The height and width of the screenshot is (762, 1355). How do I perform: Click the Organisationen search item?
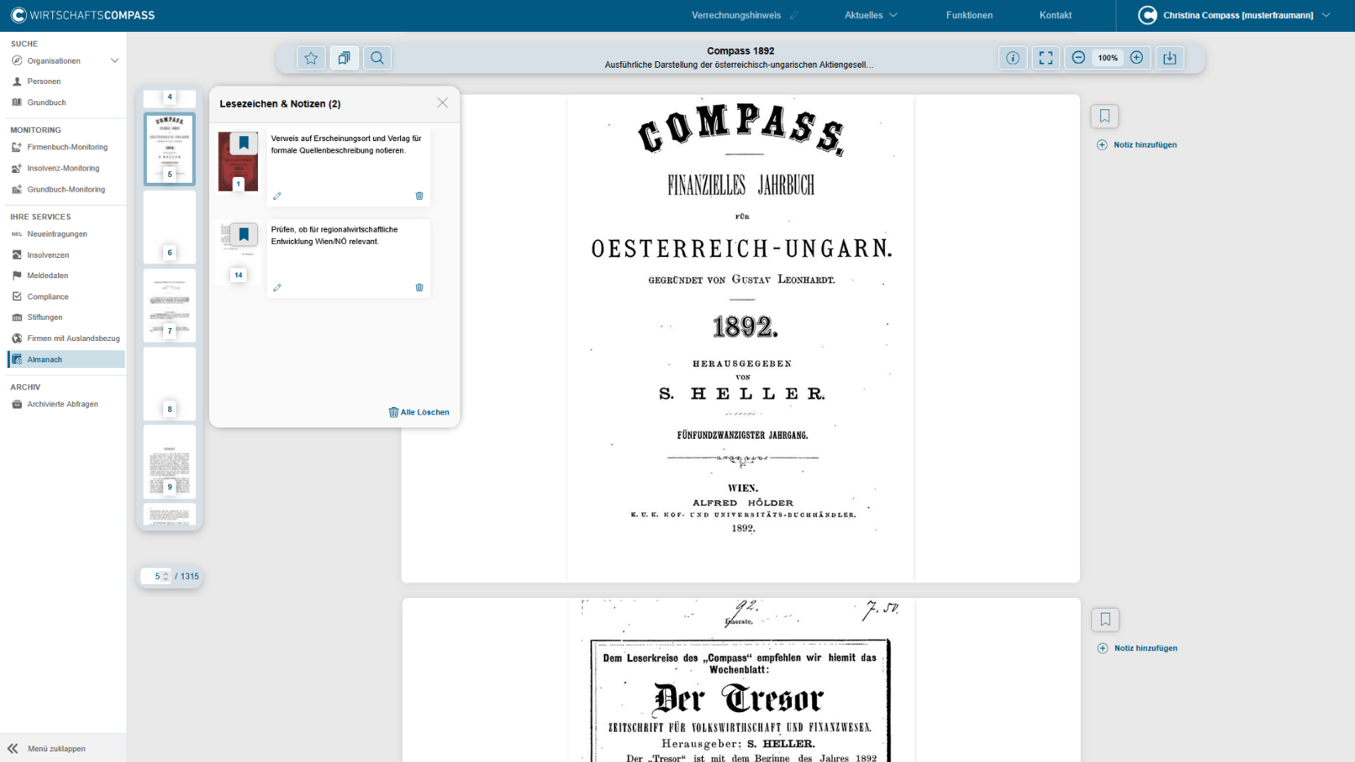pyautogui.click(x=54, y=61)
